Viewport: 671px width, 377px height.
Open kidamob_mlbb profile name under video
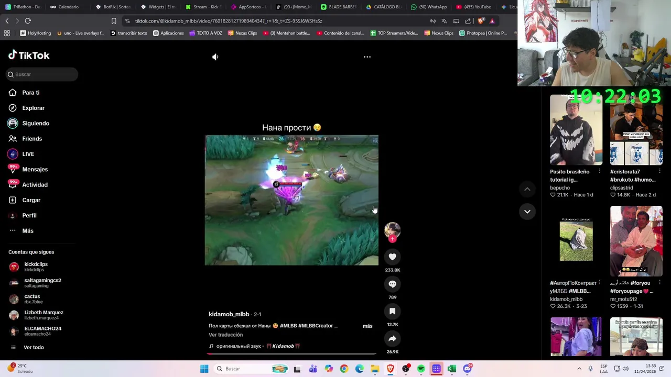pyautogui.click(x=229, y=314)
